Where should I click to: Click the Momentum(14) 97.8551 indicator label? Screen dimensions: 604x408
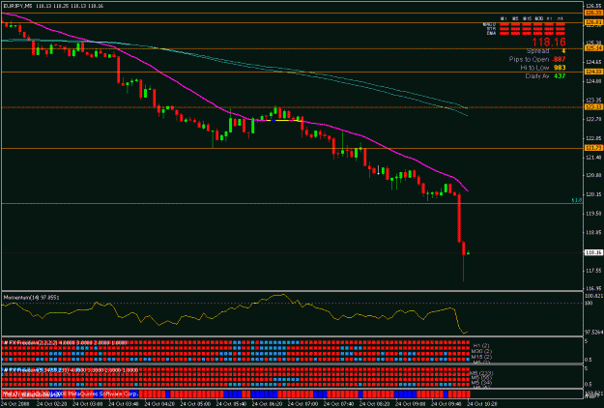[x=32, y=298]
